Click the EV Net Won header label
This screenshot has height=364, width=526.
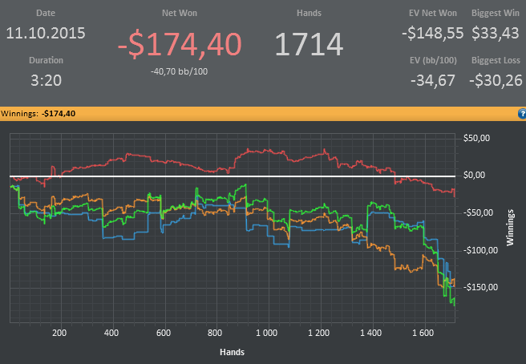tap(433, 13)
